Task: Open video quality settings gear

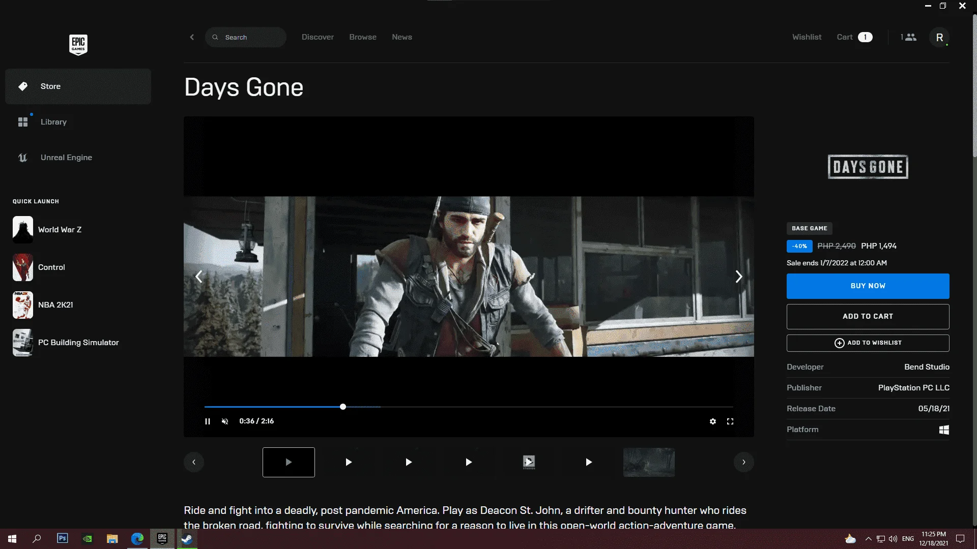Action: coord(713,421)
